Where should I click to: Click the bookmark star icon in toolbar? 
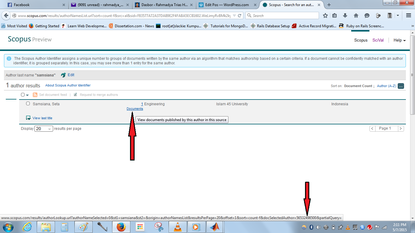[x=325, y=16]
